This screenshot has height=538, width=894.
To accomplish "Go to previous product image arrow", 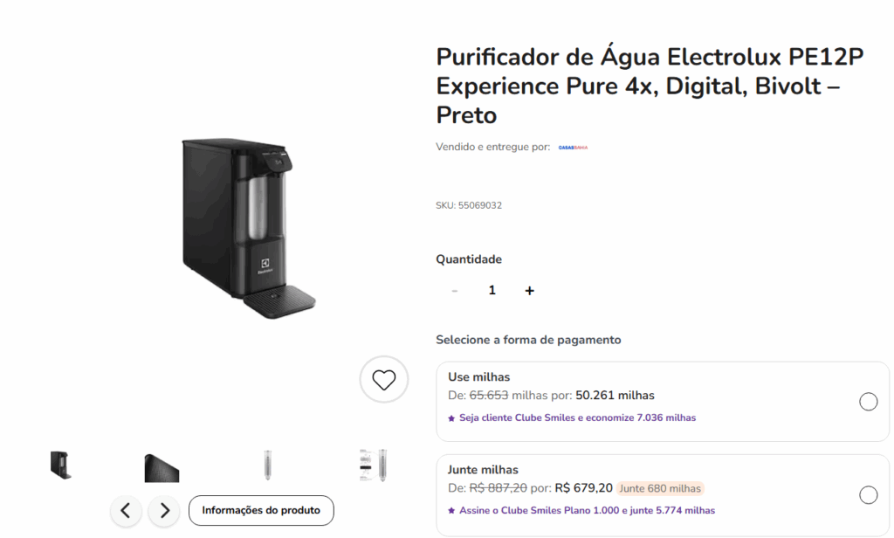I will click(126, 510).
